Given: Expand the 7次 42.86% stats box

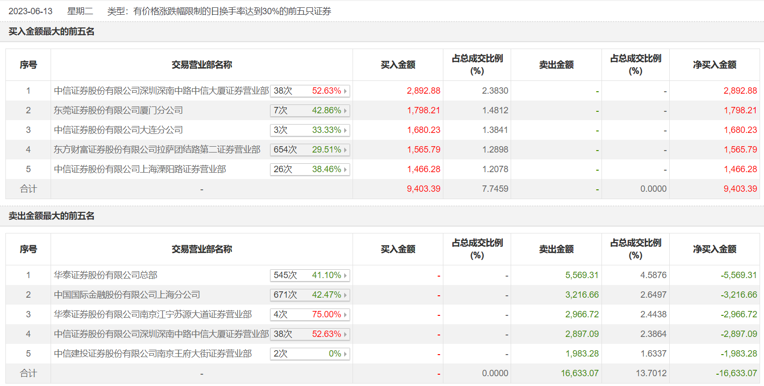Looking at the screenshot, I should tap(310, 110).
